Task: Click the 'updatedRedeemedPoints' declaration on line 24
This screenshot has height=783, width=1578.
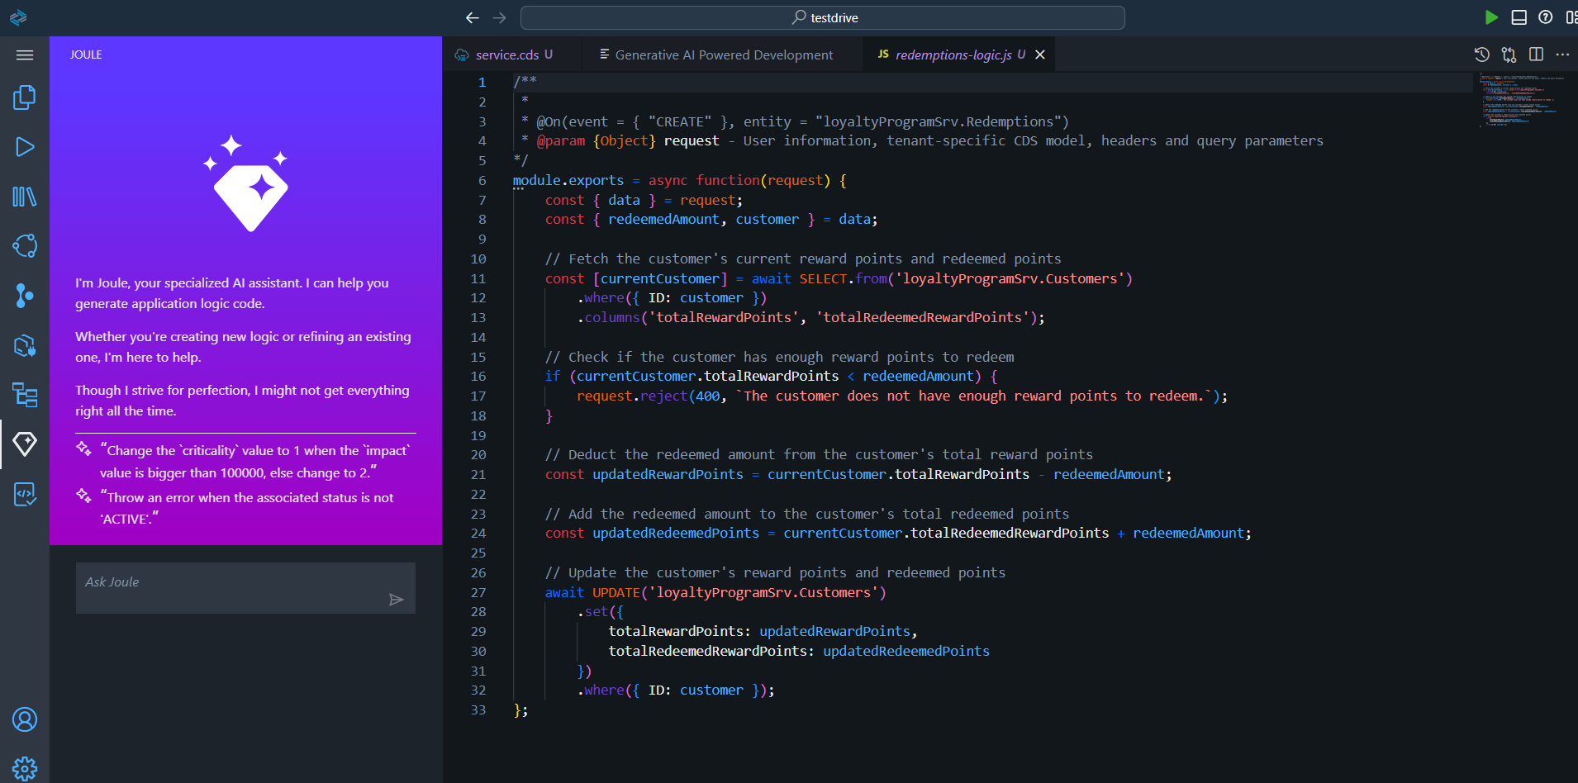Action: (x=676, y=534)
